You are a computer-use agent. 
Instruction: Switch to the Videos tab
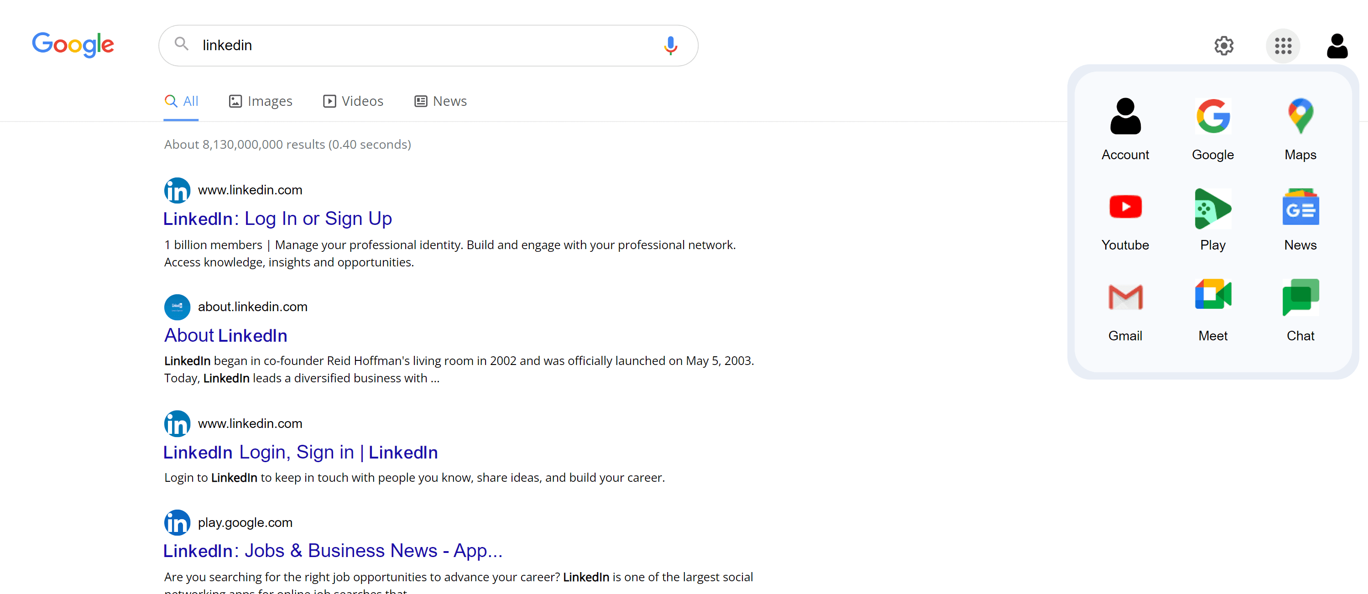pyautogui.click(x=353, y=101)
